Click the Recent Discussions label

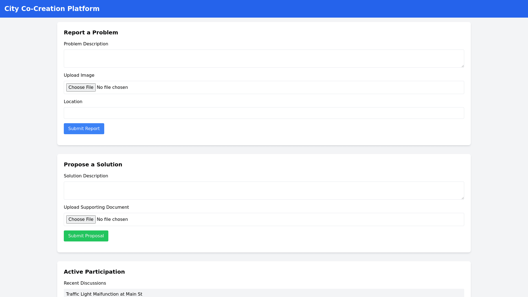coord(85,283)
